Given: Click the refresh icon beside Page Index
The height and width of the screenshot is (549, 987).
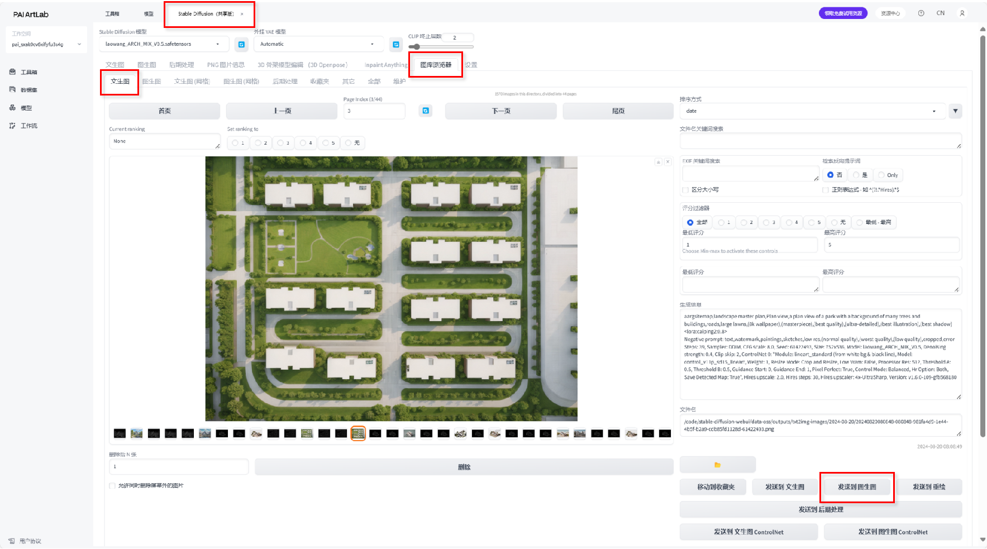Looking at the screenshot, I should [x=426, y=111].
